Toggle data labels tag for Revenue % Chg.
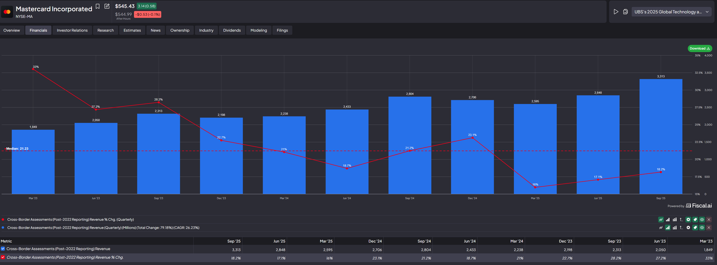 695,220
